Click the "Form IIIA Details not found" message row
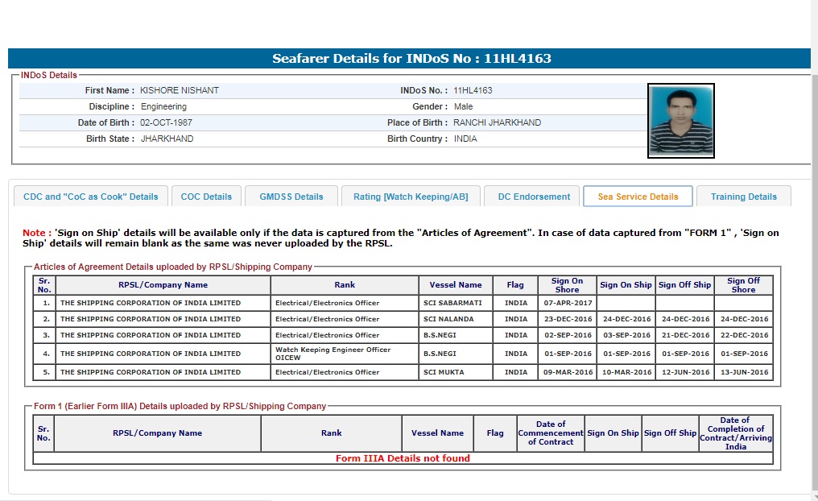 pos(403,458)
